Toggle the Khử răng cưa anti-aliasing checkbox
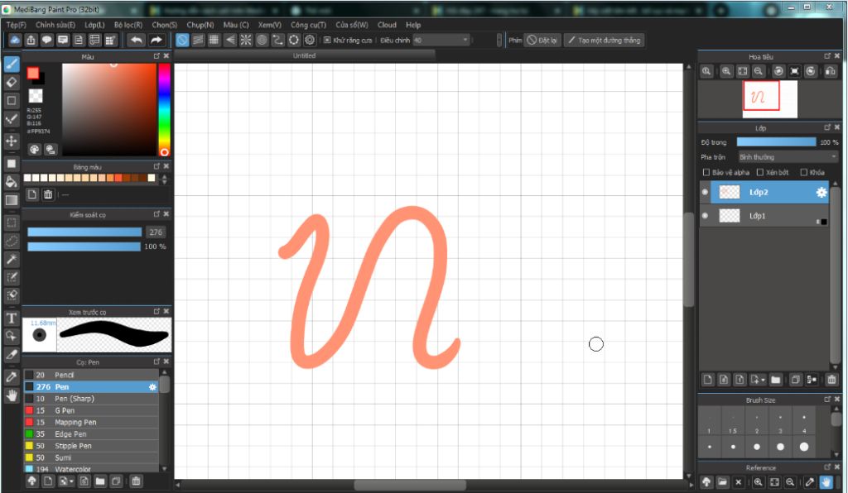This screenshot has height=493, width=848. (x=327, y=40)
